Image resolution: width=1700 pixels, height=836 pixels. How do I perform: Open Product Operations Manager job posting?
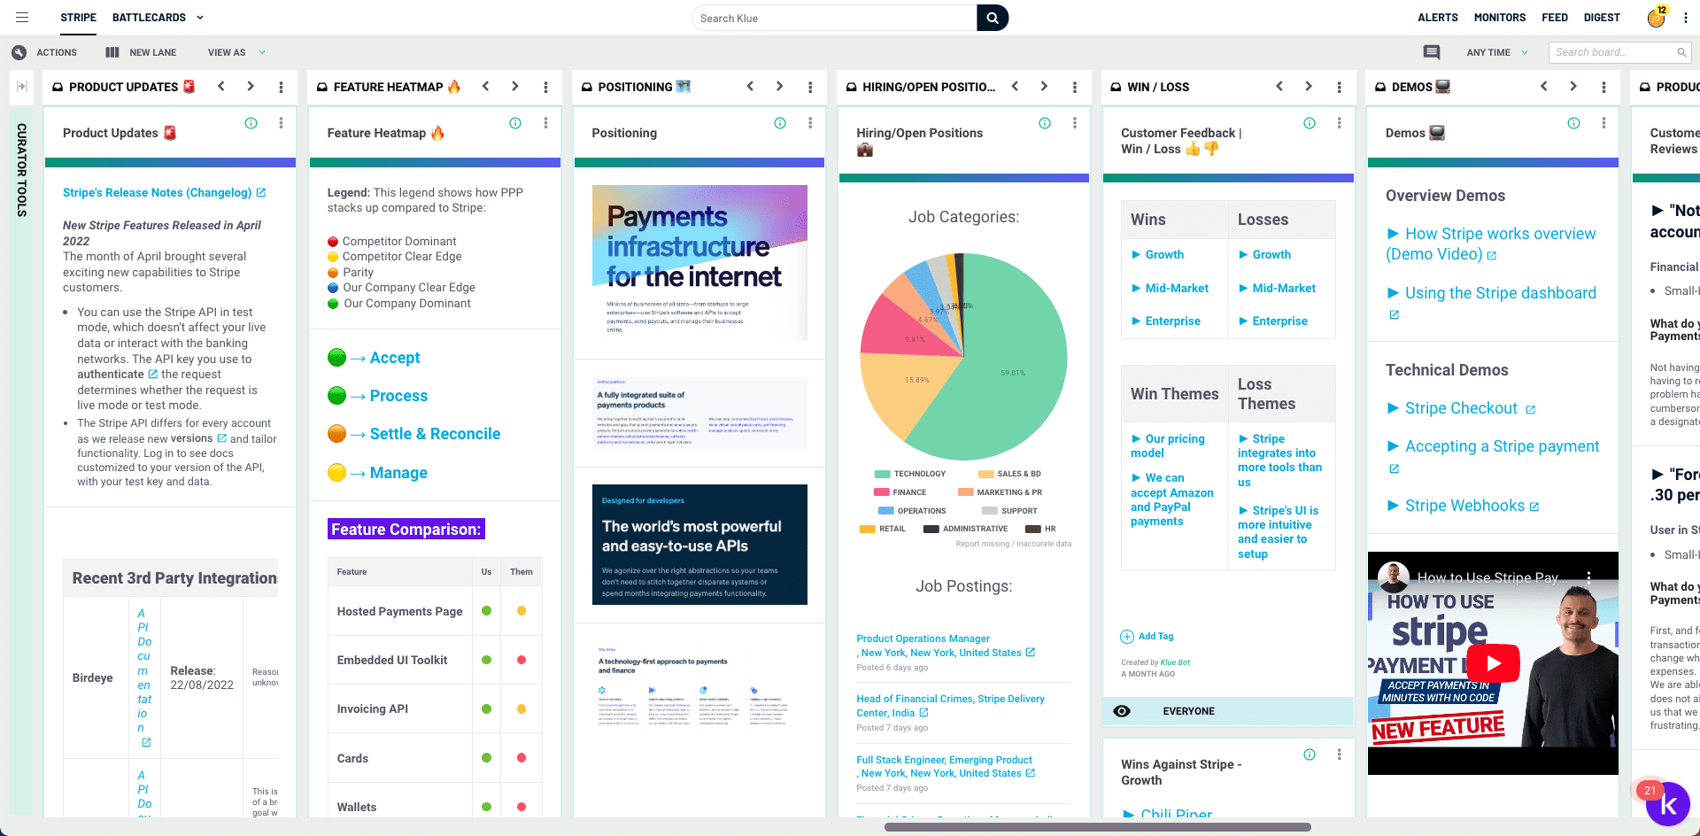pos(946,646)
